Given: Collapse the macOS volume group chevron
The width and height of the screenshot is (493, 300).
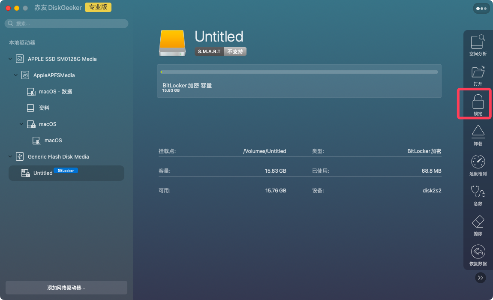Looking at the screenshot, I should pyautogui.click(x=21, y=124).
